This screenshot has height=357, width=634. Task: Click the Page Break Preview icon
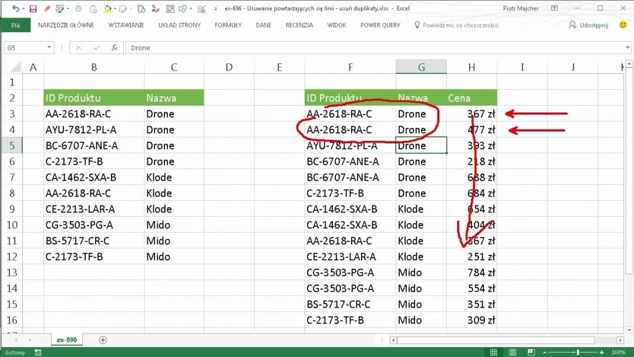tap(531, 352)
